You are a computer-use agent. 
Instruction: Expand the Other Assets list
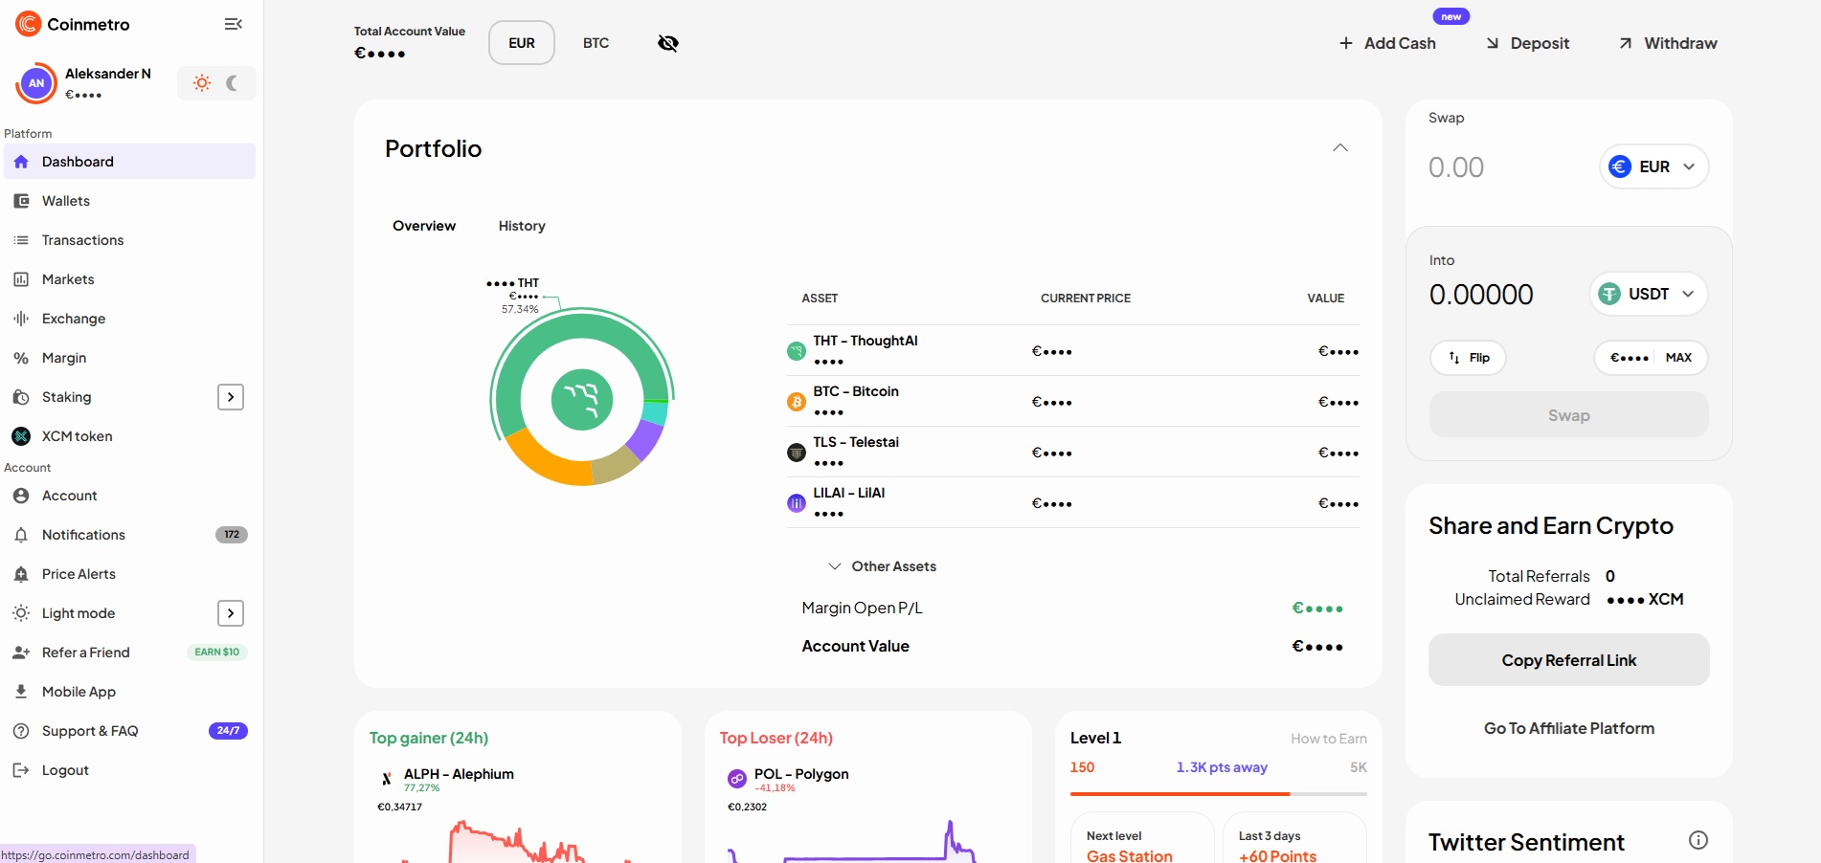point(882,566)
